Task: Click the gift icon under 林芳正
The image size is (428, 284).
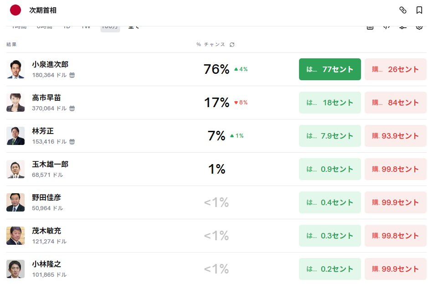Action: (x=72, y=142)
